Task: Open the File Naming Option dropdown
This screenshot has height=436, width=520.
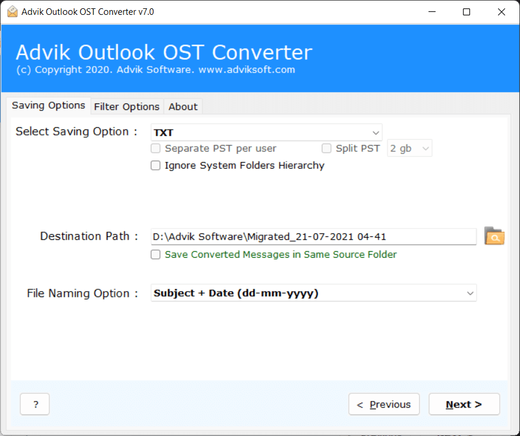Action: point(313,293)
